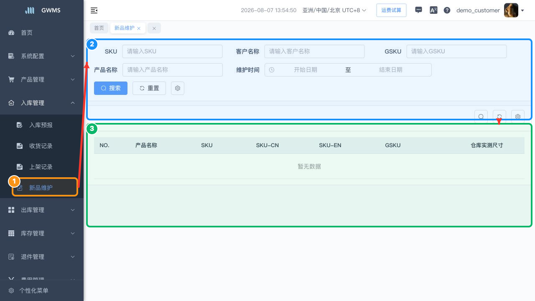Click the 重置 reset button
535x301 pixels.
coord(149,88)
